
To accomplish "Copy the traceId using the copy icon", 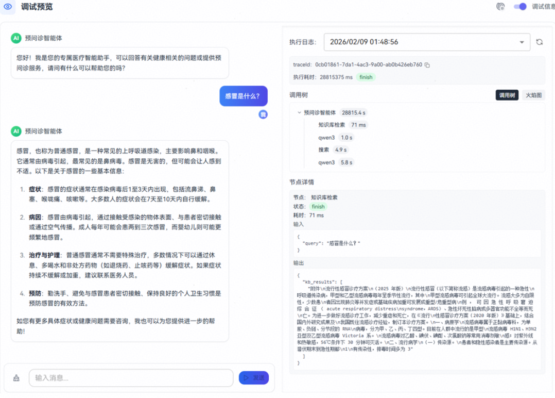I will click(x=427, y=65).
